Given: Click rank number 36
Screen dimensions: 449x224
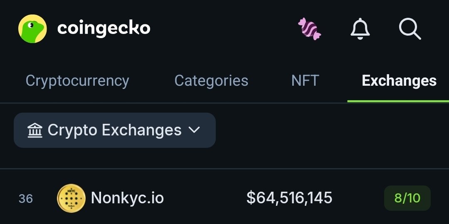Looking at the screenshot, I should coord(26,199).
